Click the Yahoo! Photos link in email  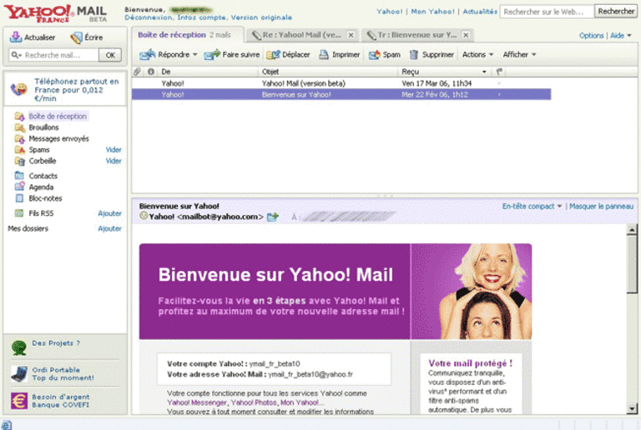point(254,402)
